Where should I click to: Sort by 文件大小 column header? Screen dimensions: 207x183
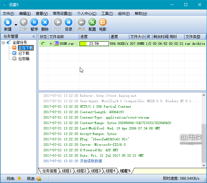pyautogui.click(x=137, y=37)
